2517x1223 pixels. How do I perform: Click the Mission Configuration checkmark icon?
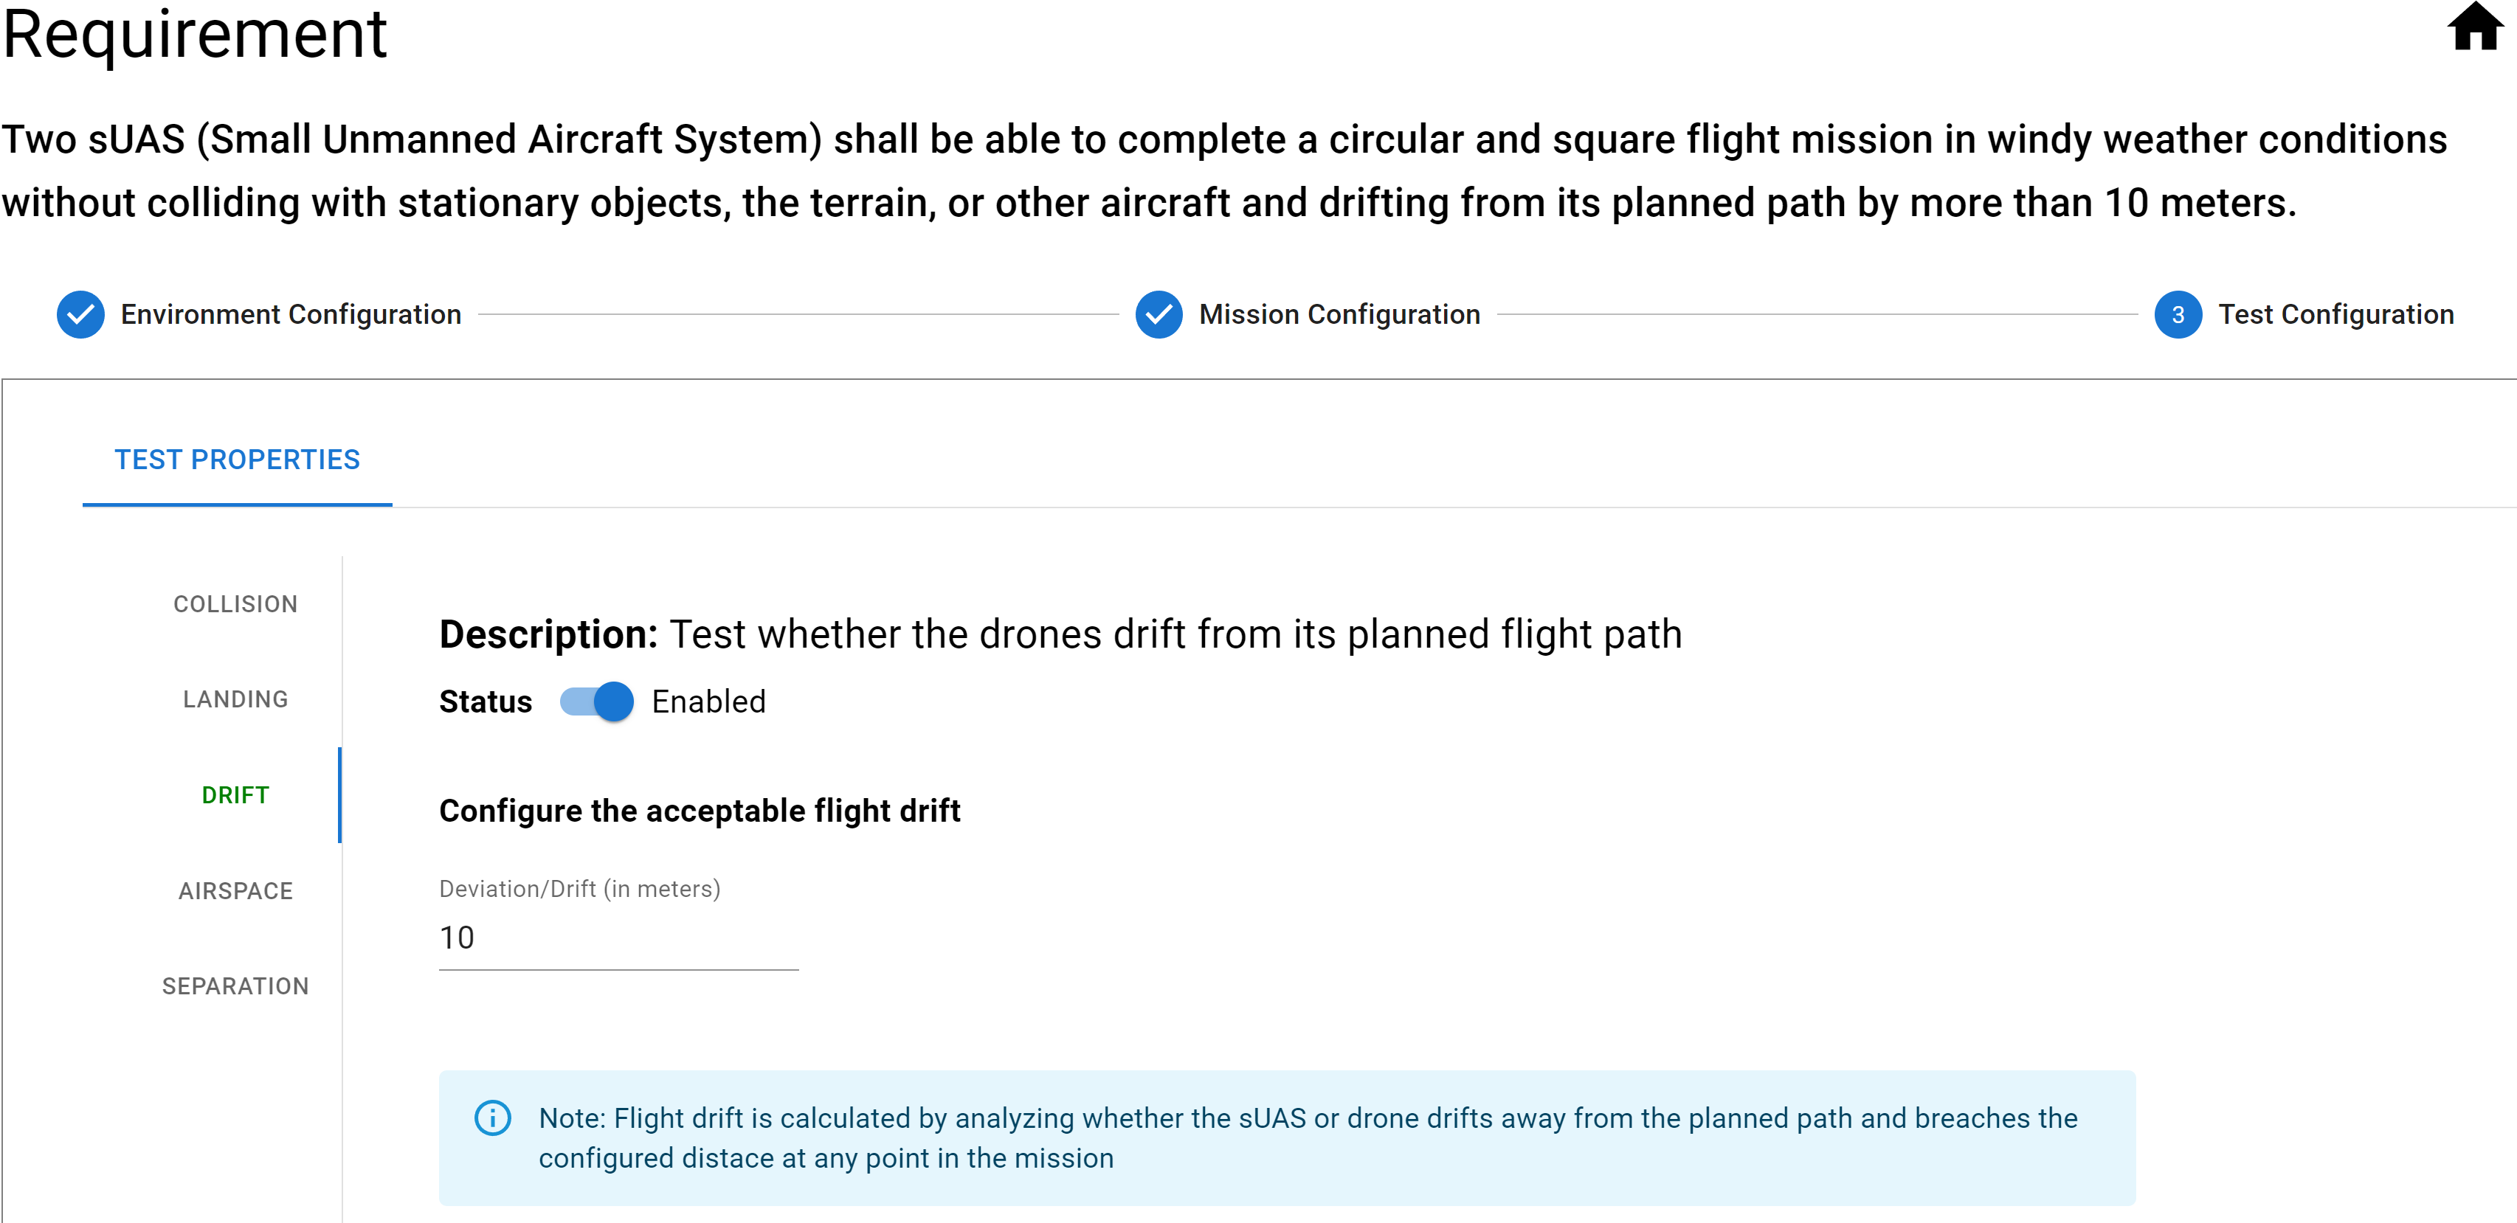click(1159, 314)
